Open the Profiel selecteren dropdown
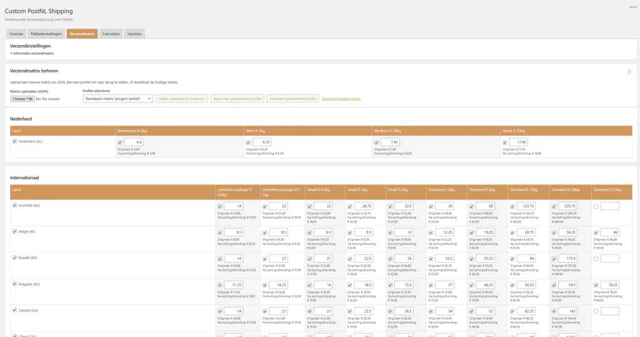 [x=117, y=98]
